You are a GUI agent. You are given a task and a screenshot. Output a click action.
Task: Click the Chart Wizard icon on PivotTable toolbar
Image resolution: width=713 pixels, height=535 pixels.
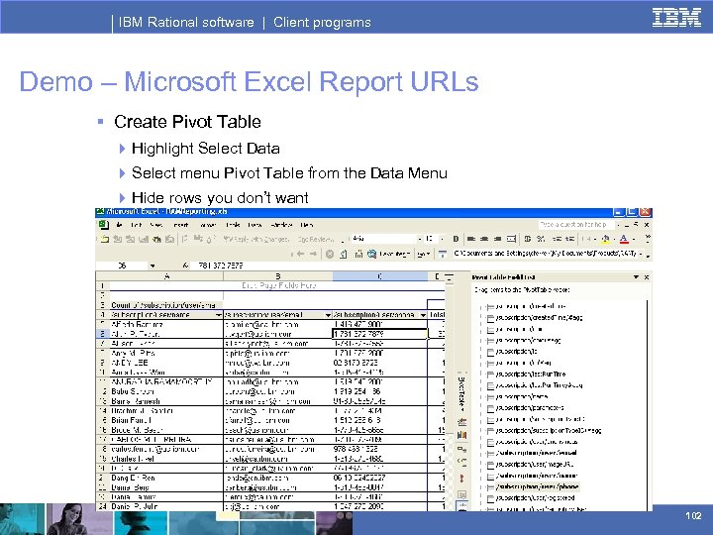[462, 435]
